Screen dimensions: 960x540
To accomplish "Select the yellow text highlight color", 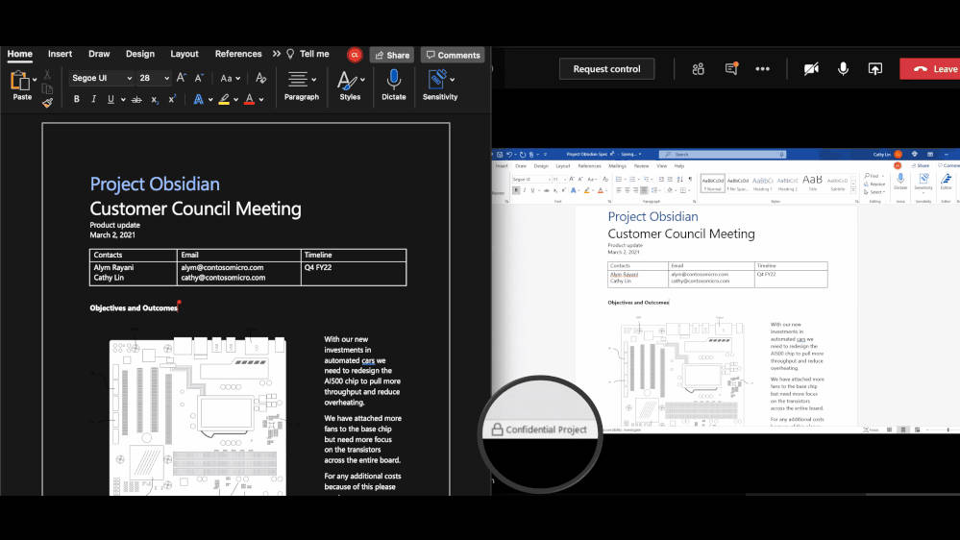I will click(224, 100).
